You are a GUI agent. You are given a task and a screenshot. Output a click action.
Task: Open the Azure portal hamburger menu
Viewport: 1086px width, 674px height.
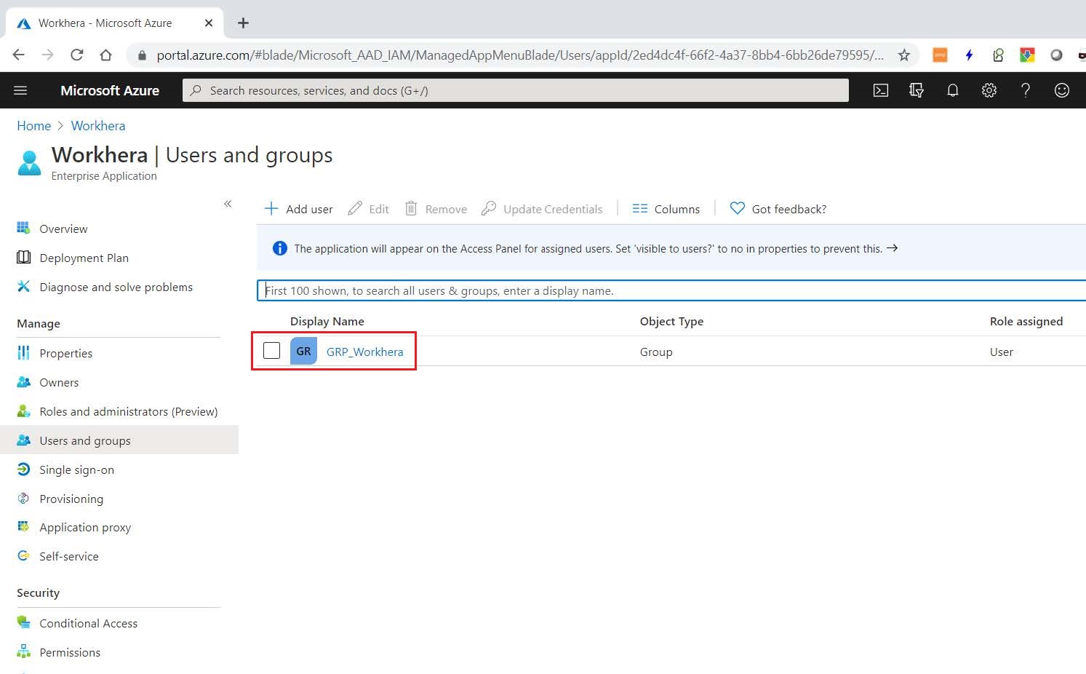click(20, 90)
